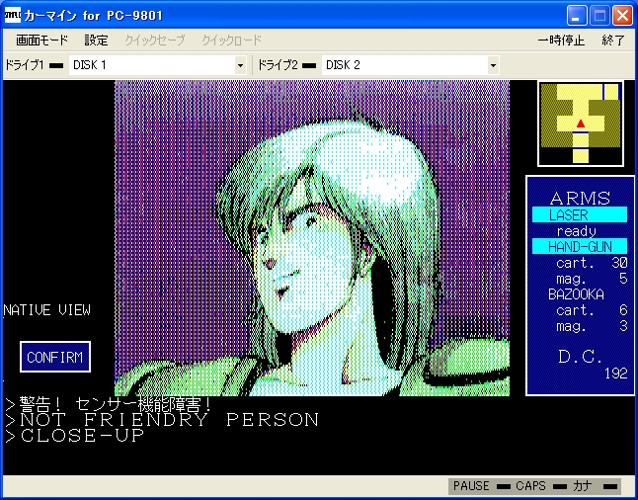Click the Drive 1 activity indicator
This screenshot has width=638, height=500.
(56, 65)
